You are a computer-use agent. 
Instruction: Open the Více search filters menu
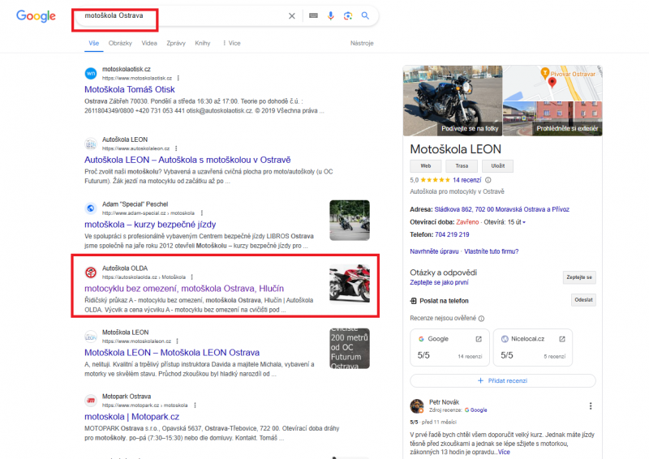[231, 43]
